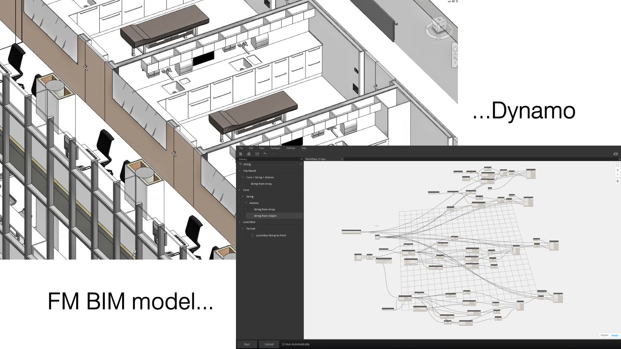Click the LunchBox String to Point icon

point(253,235)
